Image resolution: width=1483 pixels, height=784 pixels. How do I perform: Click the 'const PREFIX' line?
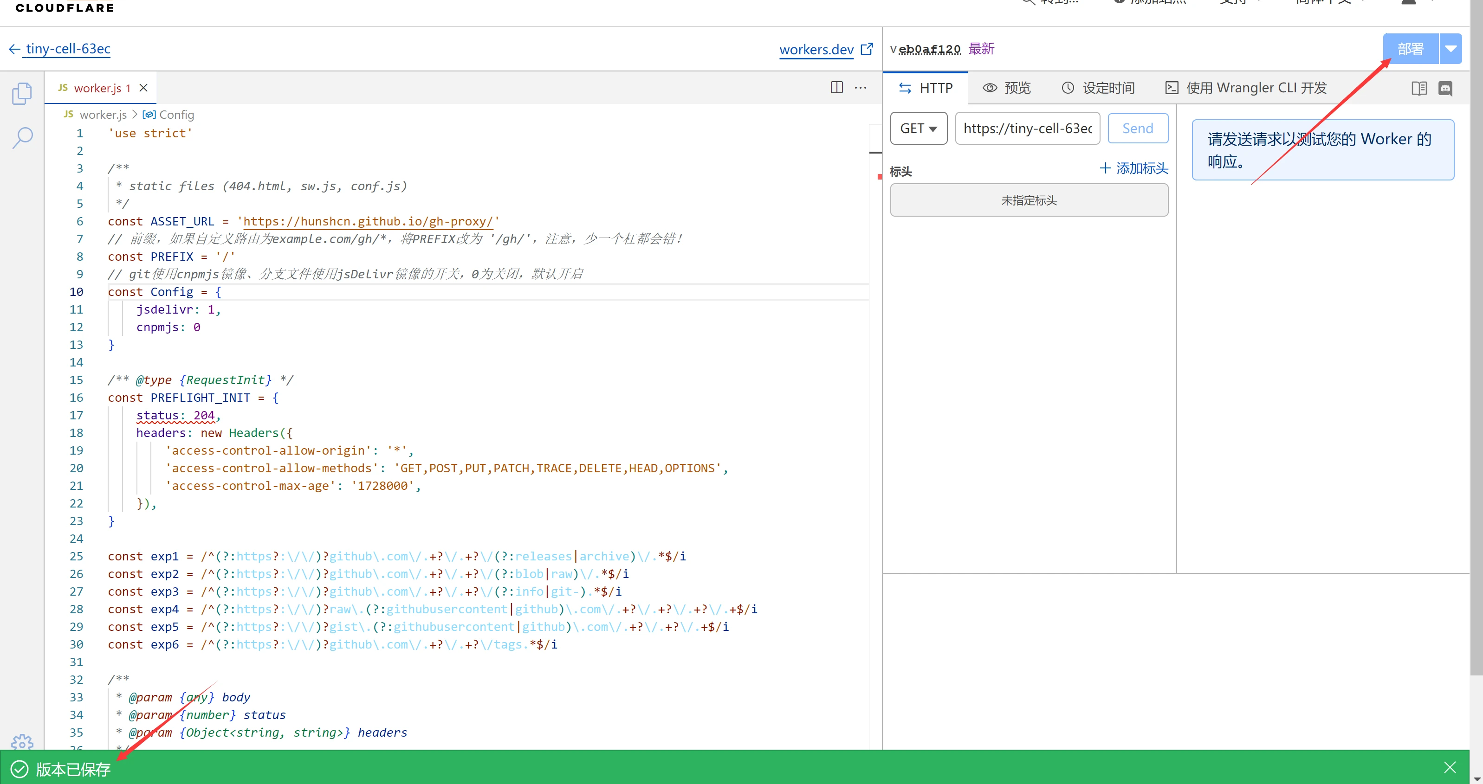[x=172, y=257]
